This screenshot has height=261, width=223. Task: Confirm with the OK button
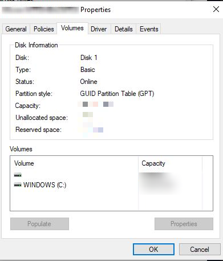pyautogui.click(x=153, y=249)
